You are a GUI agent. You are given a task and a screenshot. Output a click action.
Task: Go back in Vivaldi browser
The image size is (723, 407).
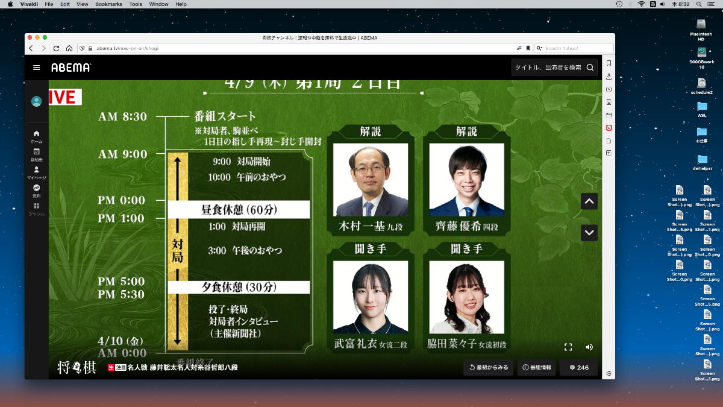click(x=31, y=48)
